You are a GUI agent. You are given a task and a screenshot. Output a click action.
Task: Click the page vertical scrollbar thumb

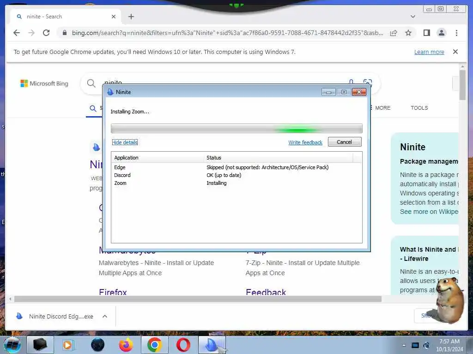pos(462,84)
